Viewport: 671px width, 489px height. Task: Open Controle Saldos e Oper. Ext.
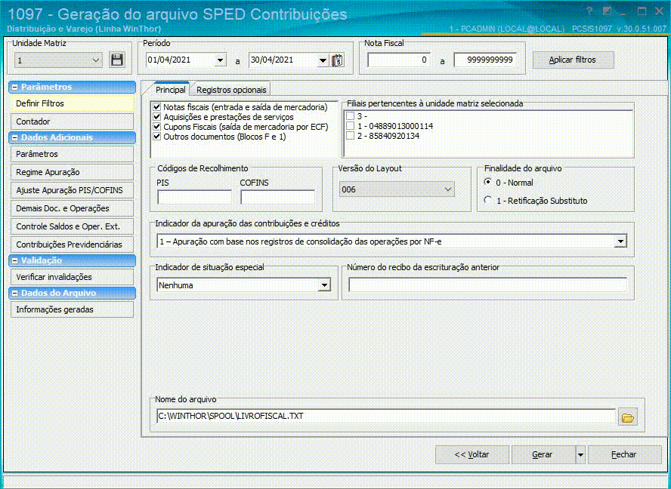pyautogui.click(x=72, y=226)
